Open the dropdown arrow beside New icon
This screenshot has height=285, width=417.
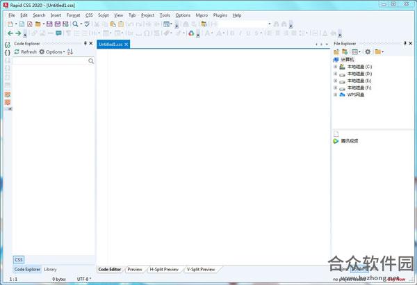16,24
